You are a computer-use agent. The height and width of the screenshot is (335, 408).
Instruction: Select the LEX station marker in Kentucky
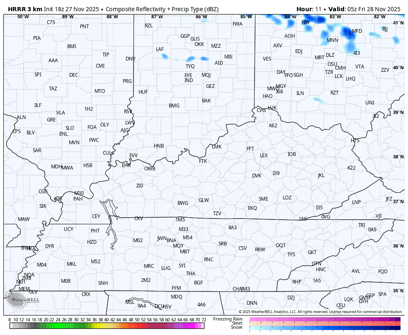[264, 155]
